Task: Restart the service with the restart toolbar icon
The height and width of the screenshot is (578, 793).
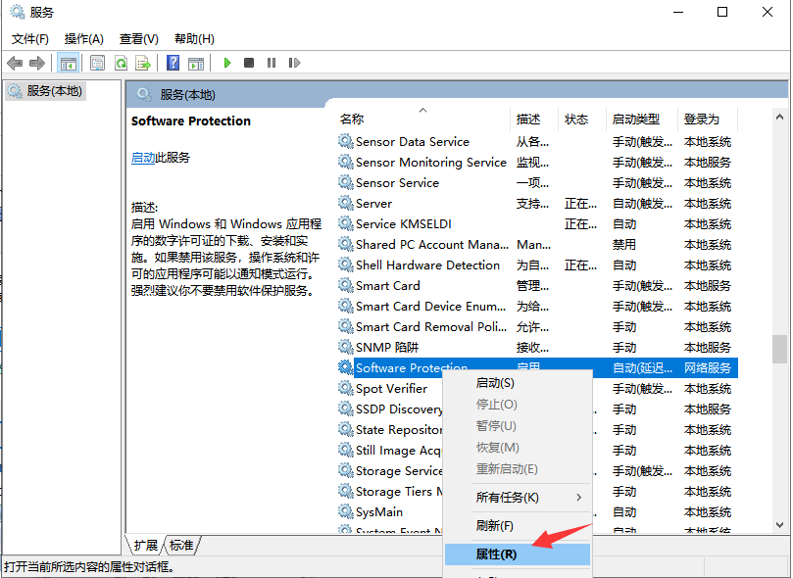Action: click(294, 63)
